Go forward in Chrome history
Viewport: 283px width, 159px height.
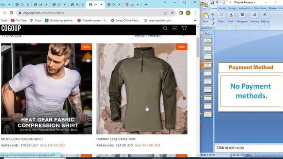4,13
